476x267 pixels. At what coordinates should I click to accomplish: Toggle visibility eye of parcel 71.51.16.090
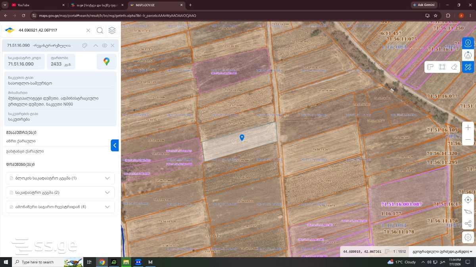105,45
